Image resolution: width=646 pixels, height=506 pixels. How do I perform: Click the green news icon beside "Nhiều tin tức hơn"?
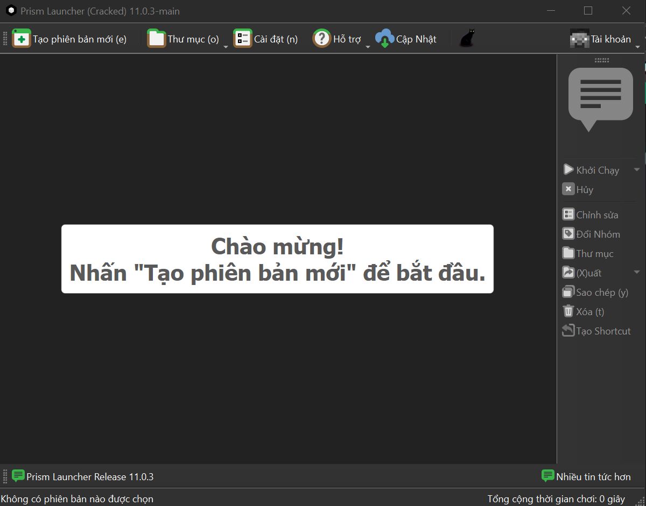coord(548,476)
